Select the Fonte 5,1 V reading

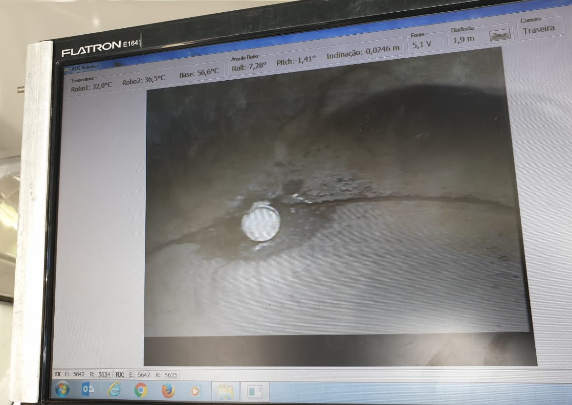(422, 45)
